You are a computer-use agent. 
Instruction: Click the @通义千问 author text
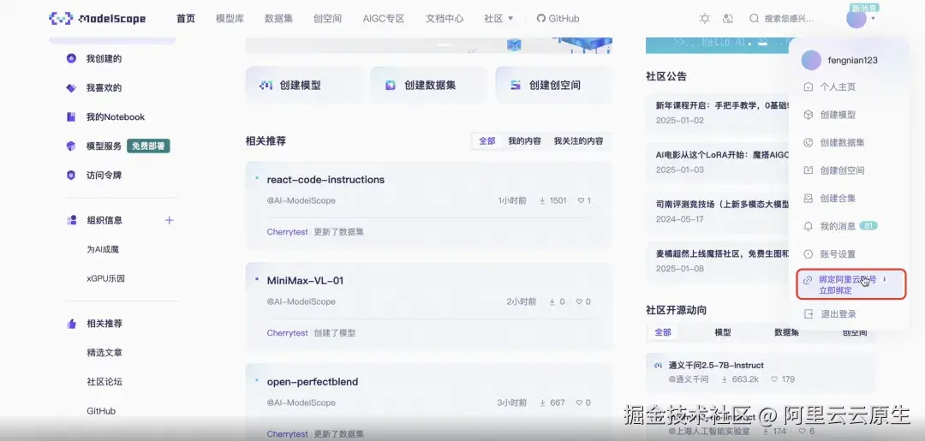[x=689, y=379]
